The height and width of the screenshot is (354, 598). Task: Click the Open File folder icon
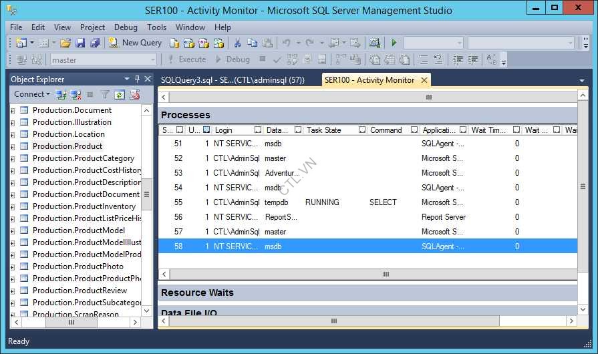pos(65,43)
